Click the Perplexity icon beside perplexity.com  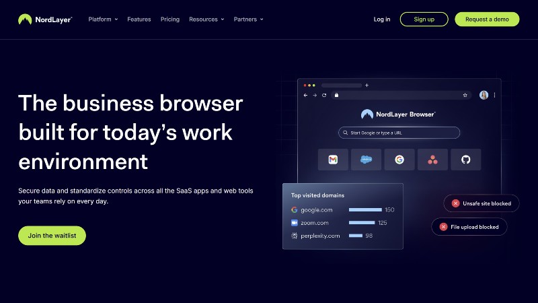click(294, 236)
